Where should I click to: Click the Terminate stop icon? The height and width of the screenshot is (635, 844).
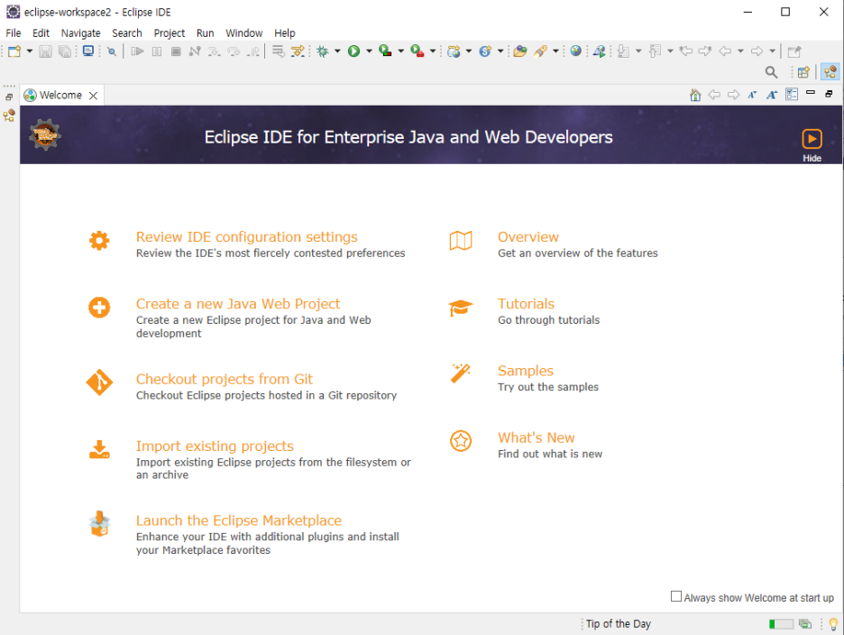(x=176, y=51)
